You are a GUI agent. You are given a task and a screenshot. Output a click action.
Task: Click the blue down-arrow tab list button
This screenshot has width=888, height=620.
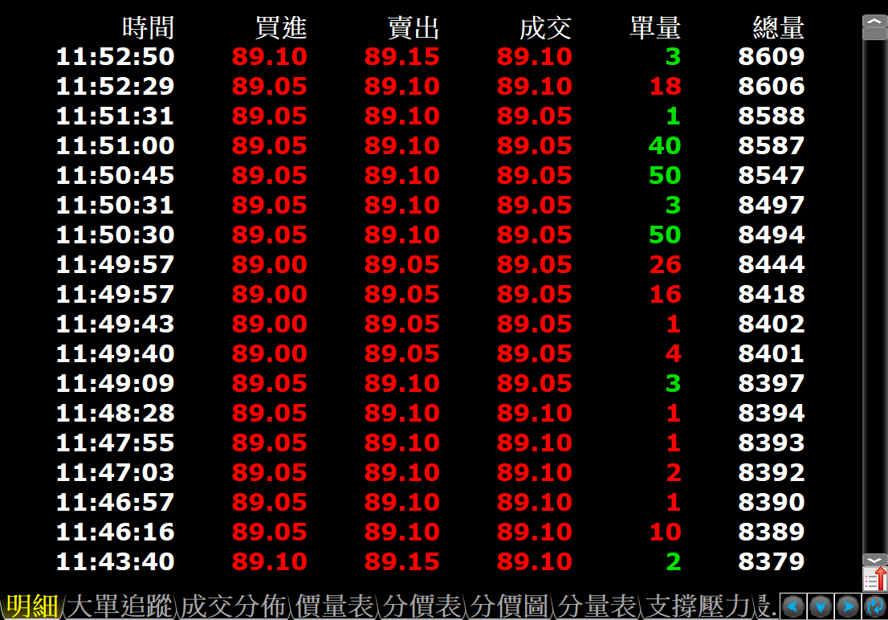pyautogui.click(x=821, y=606)
